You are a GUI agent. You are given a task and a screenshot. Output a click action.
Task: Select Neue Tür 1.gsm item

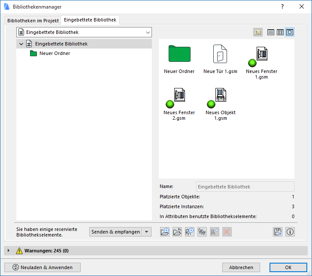pyautogui.click(x=220, y=59)
